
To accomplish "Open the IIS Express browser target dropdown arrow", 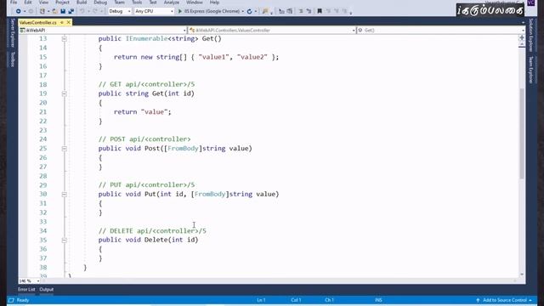I will (242, 11).
